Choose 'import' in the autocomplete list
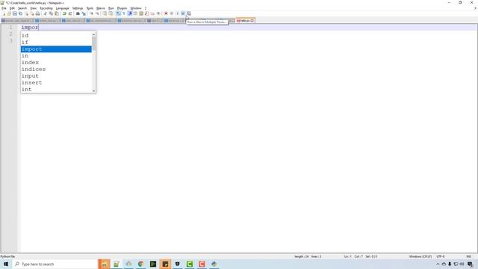The image size is (478, 269). (56, 49)
